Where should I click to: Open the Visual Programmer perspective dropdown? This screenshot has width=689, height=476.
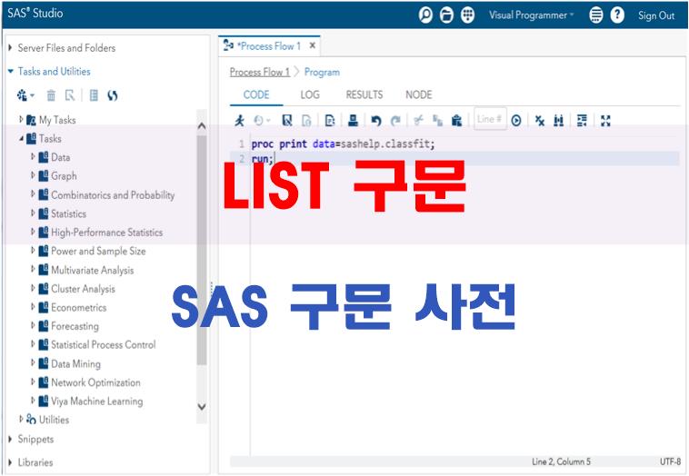click(531, 15)
